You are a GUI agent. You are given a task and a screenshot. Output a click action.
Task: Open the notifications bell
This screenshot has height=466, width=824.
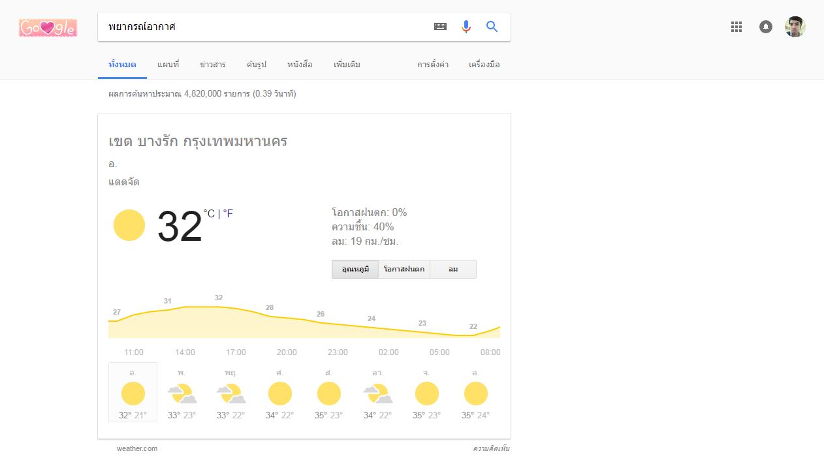click(766, 27)
